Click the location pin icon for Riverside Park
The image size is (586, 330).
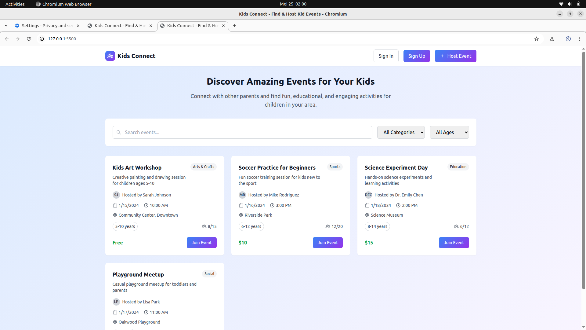[x=241, y=215]
